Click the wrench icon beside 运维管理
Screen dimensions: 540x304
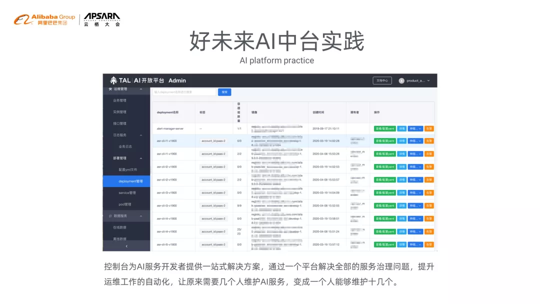110,89
